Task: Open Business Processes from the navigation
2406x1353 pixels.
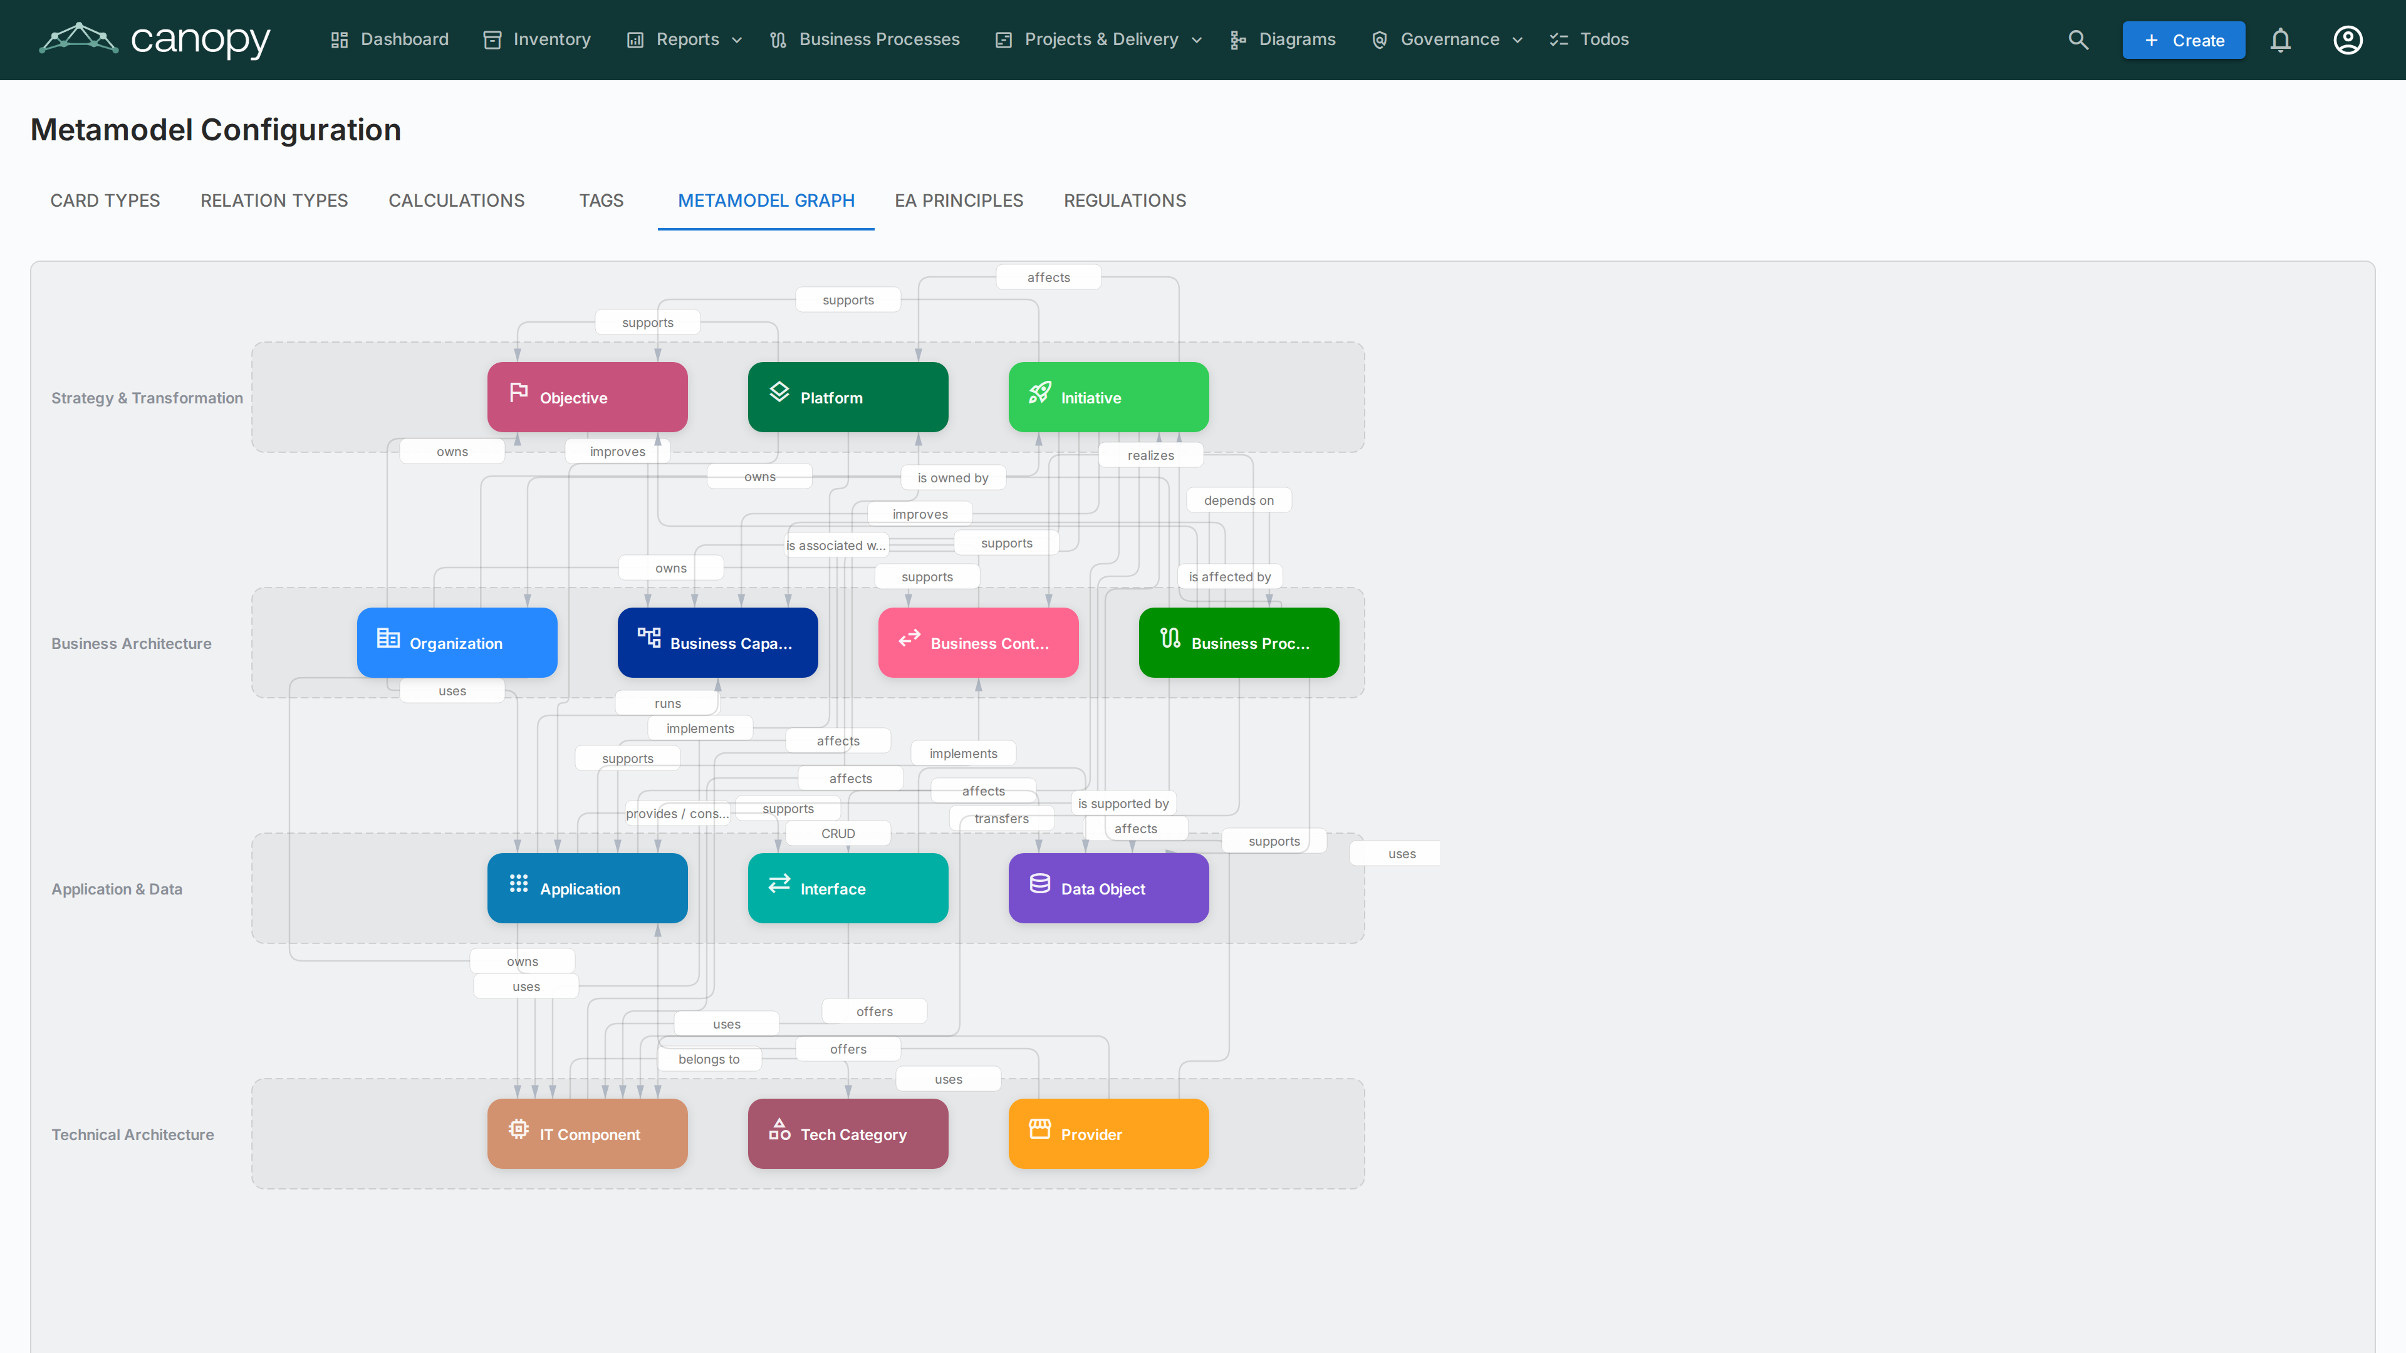Action: [864, 39]
